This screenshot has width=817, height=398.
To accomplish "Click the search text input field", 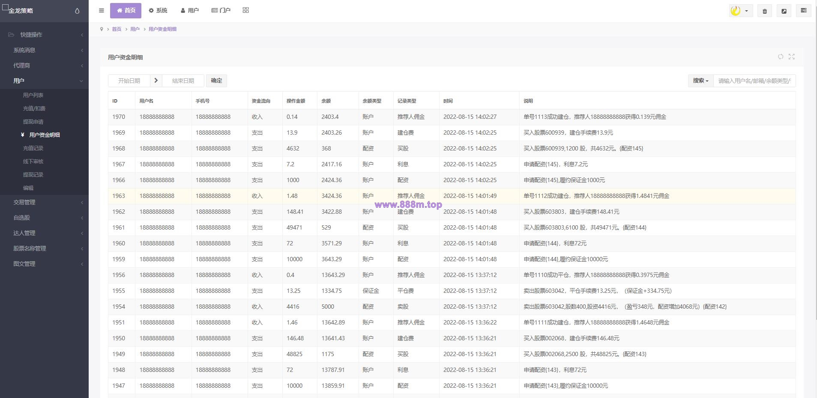I will (754, 80).
